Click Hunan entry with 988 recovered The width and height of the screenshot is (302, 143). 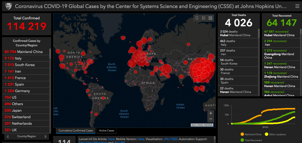click(x=281, y=84)
